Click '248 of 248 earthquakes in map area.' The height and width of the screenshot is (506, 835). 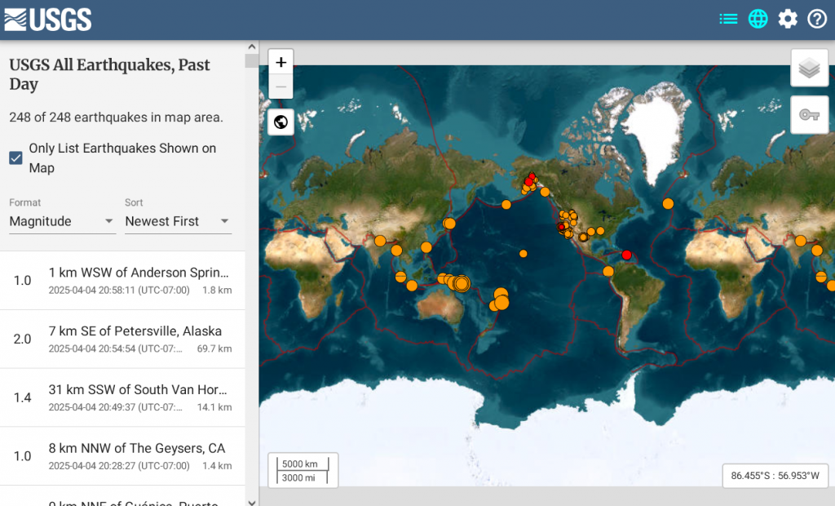[x=116, y=118]
